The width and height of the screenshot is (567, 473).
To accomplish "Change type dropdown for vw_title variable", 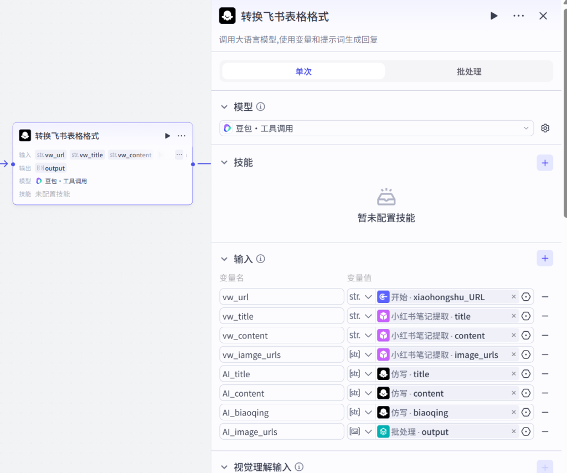I will pyautogui.click(x=361, y=316).
